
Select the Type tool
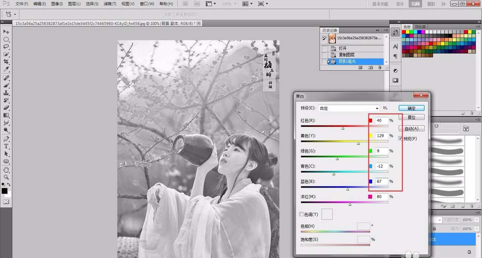(x=7, y=146)
